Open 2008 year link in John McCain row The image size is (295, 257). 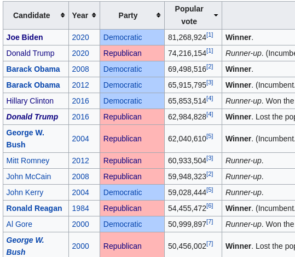[x=80, y=176]
